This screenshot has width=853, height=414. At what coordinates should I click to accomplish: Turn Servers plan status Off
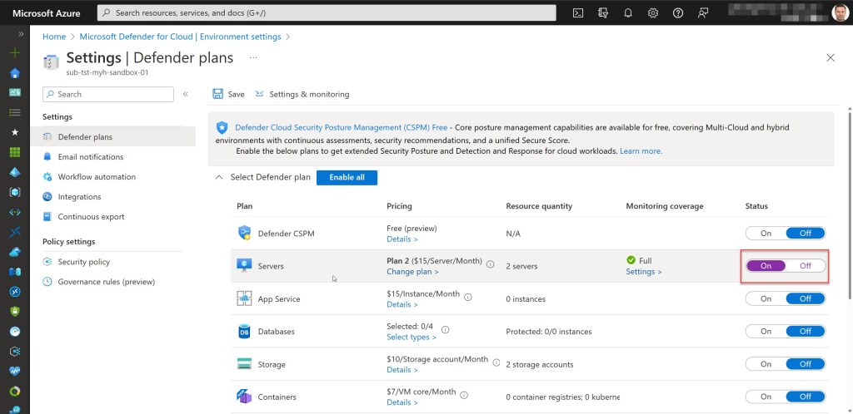[x=805, y=266]
